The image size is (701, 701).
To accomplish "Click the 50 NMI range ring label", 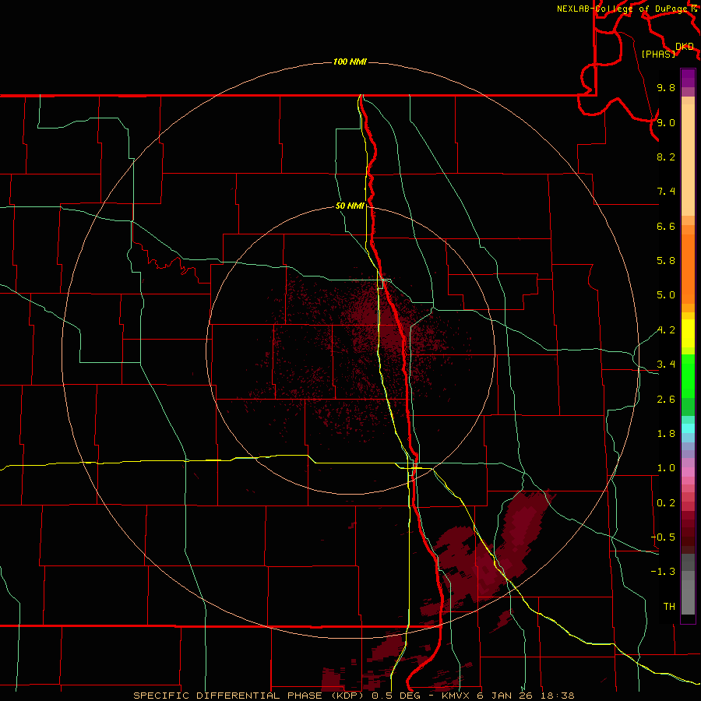I will tap(350, 206).
